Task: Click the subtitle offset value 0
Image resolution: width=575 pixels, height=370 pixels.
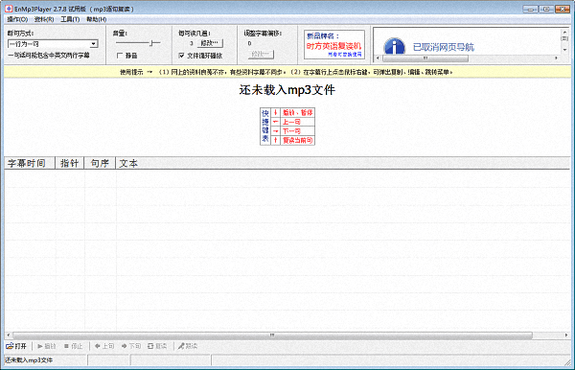Action: coord(249,43)
